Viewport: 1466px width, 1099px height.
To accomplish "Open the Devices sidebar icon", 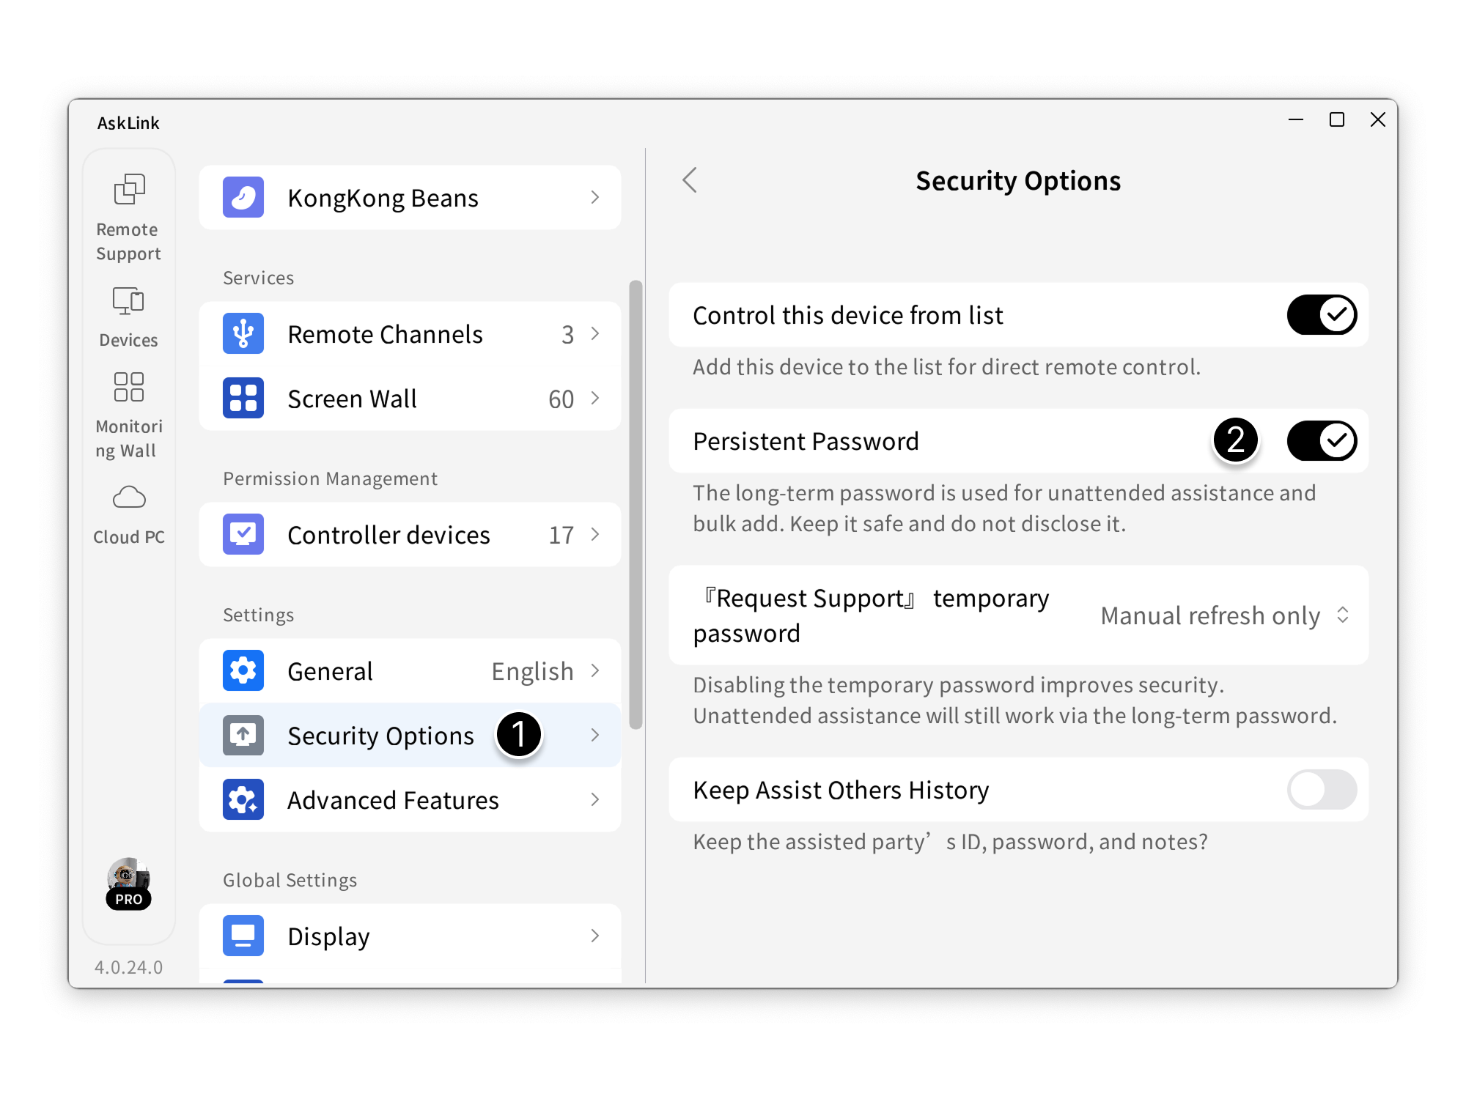I will tap(128, 301).
